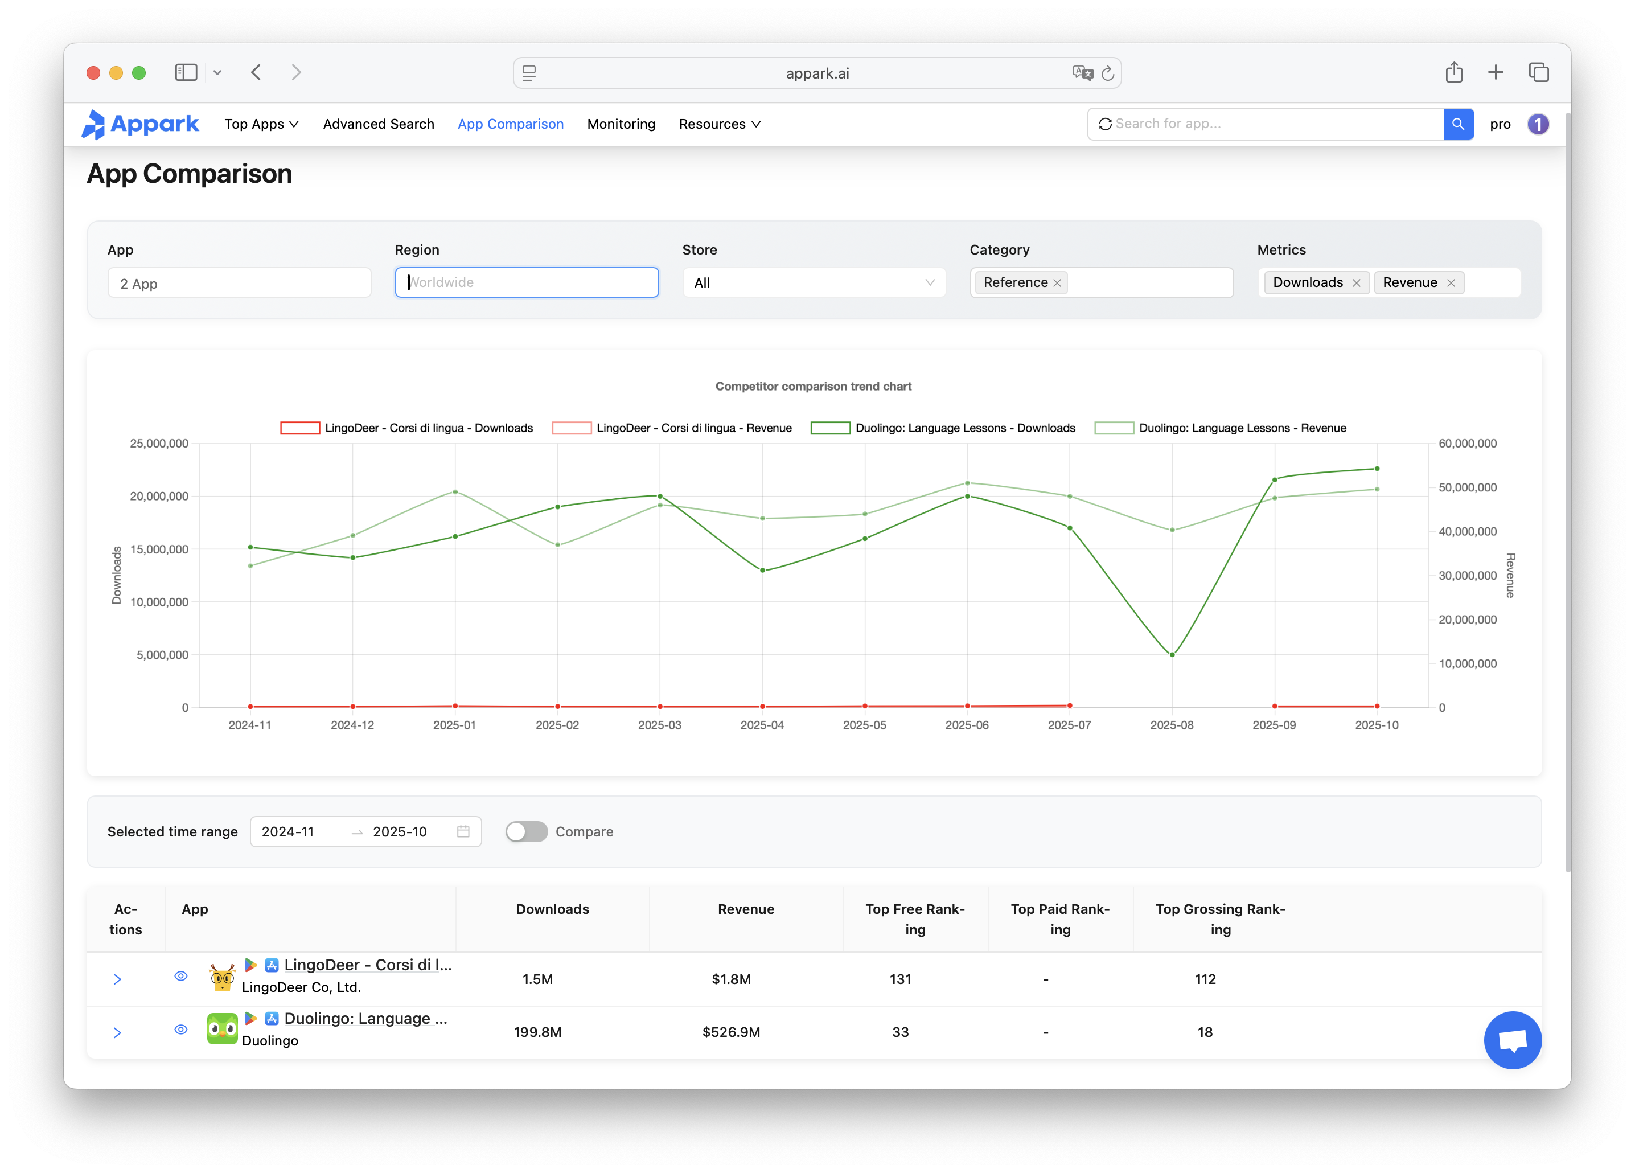Click the page reload icon
This screenshot has width=1635, height=1173.
[x=1108, y=73]
